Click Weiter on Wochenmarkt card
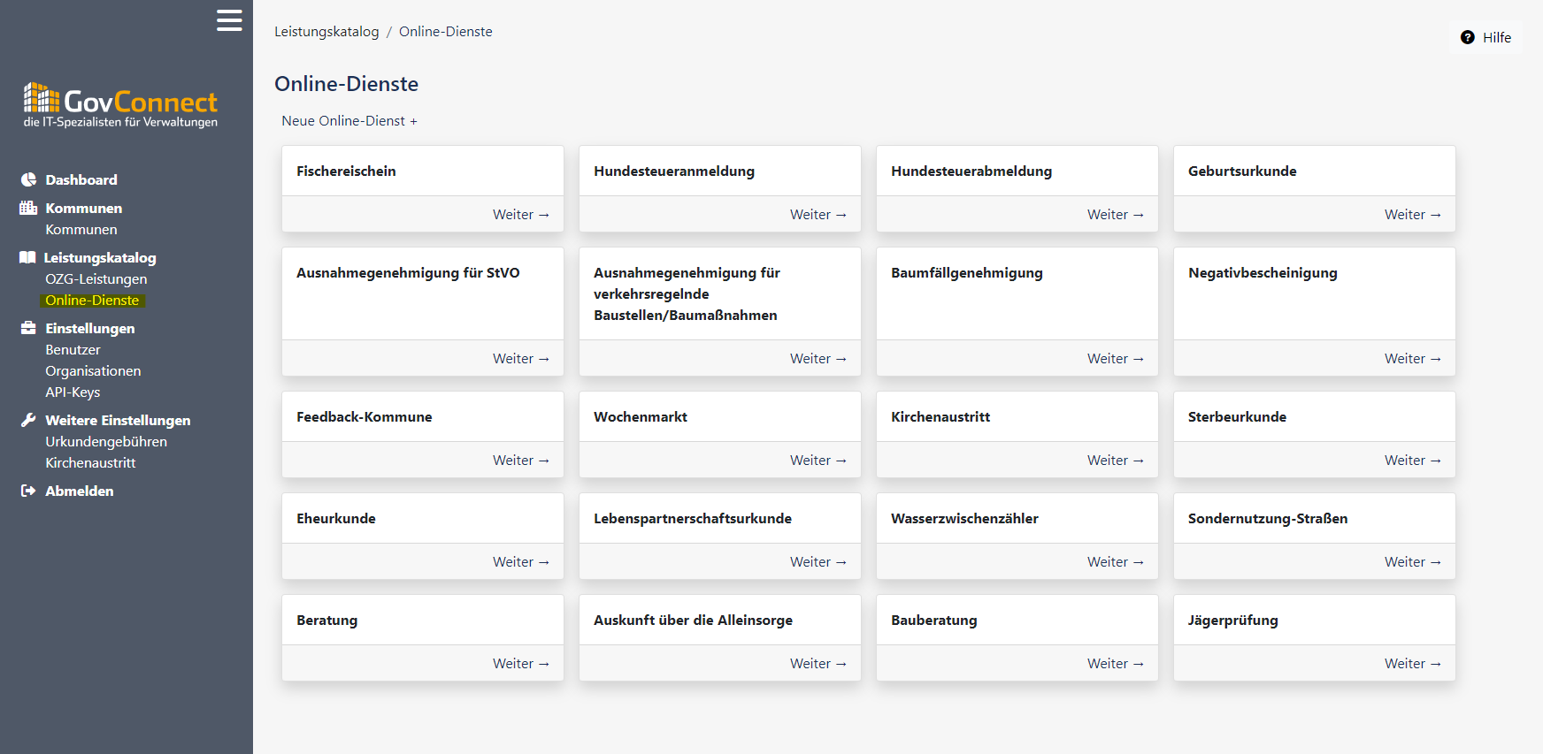 [x=818, y=460]
